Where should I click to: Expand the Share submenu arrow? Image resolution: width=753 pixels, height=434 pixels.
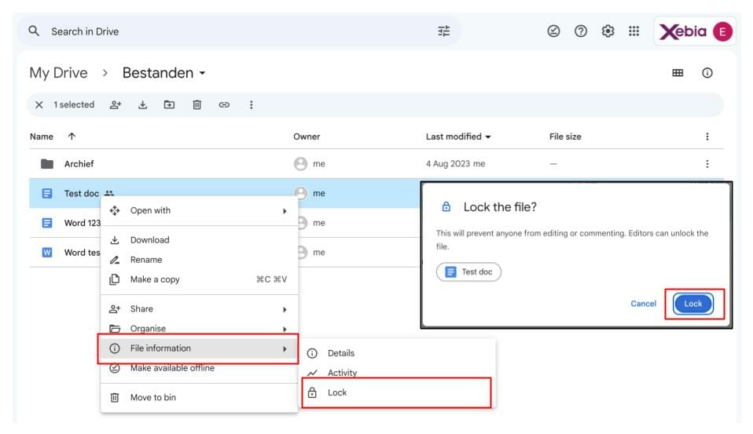tap(285, 309)
